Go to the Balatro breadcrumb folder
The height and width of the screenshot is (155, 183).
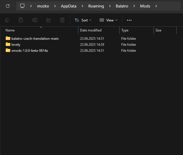(x=122, y=6)
